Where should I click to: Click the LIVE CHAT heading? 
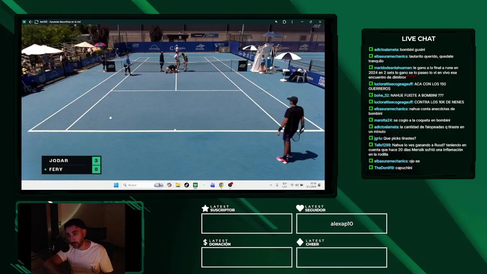(x=419, y=39)
